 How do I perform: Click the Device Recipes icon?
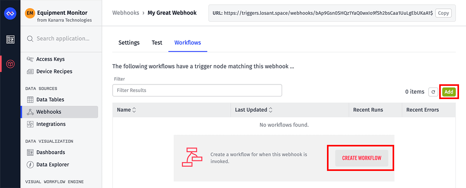click(30, 71)
